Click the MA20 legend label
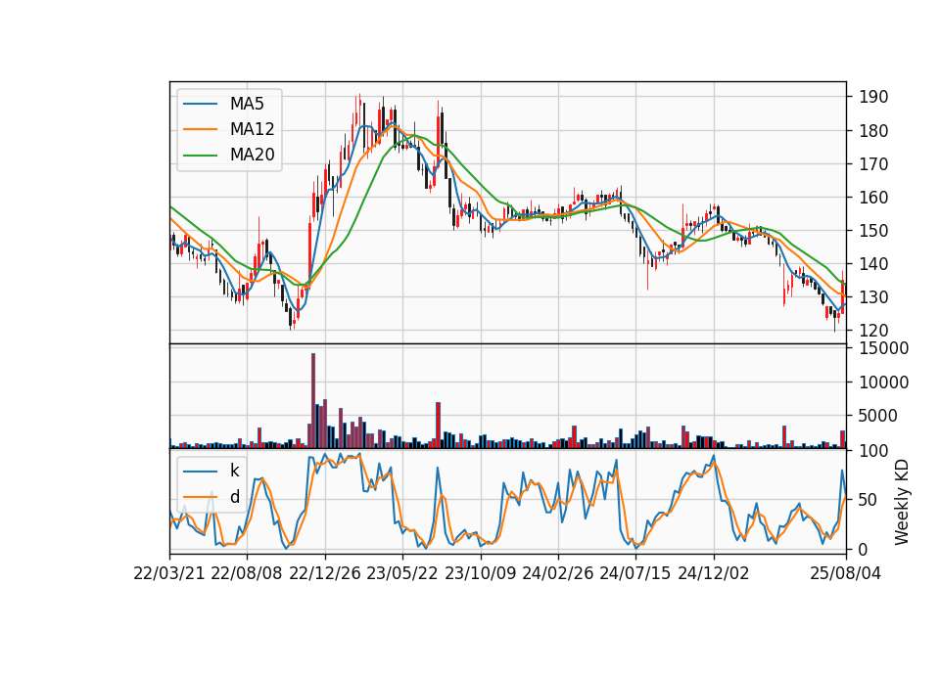The width and height of the screenshot is (940, 675). point(252,155)
